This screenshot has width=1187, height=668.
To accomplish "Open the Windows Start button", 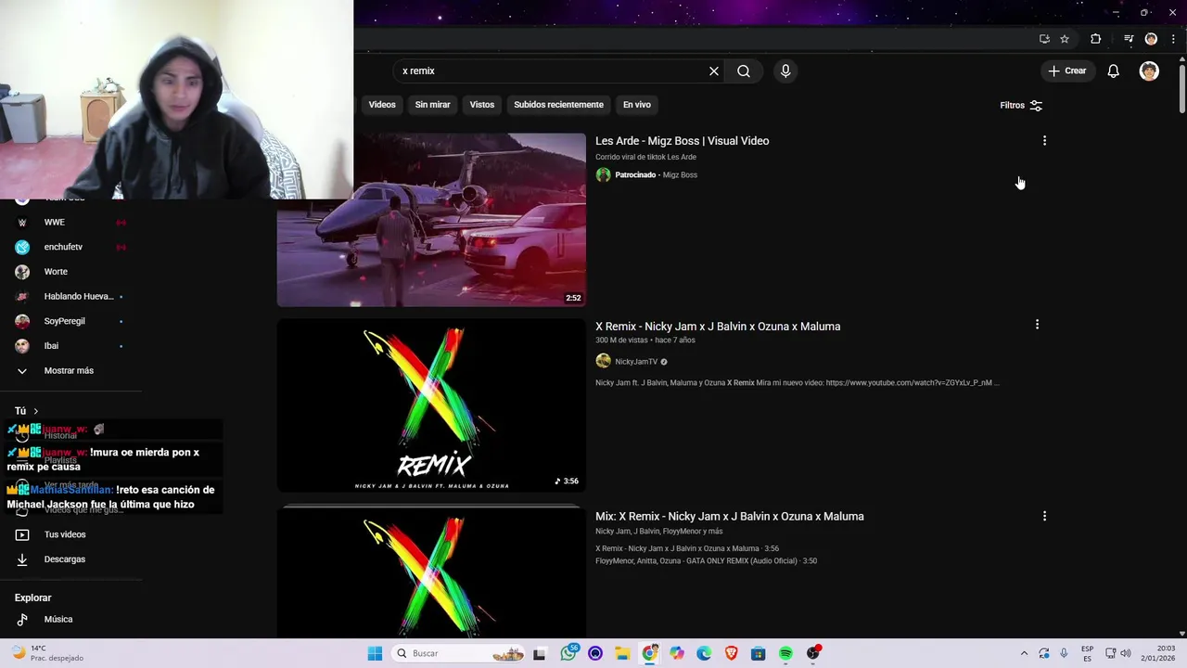I will click(x=375, y=653).
